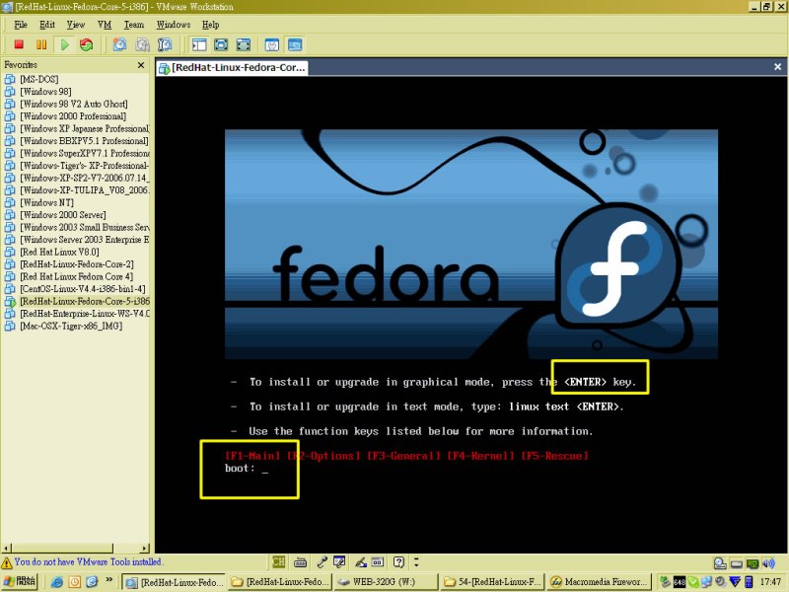Reset the virtual machine using the toolbar icon

[87, 44]
